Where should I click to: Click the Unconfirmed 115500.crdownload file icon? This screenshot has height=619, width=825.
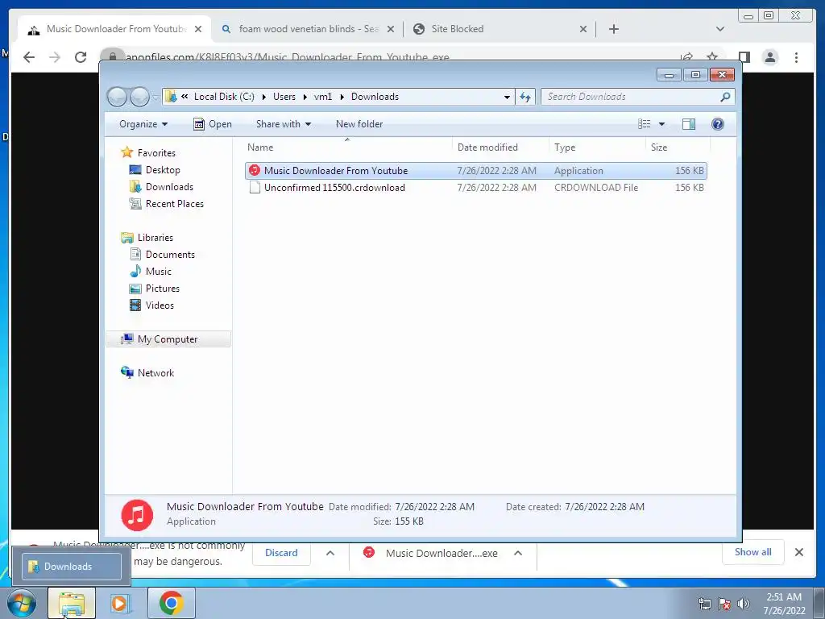click(x=255, y=187)
